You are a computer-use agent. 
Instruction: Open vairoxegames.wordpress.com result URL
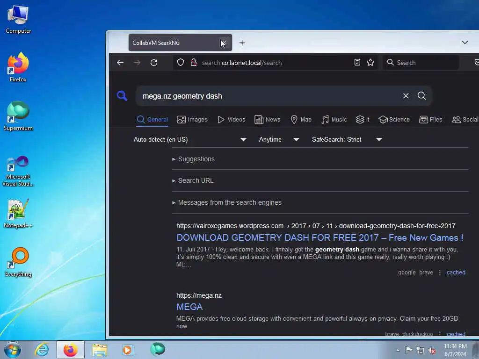coord(316,226)
